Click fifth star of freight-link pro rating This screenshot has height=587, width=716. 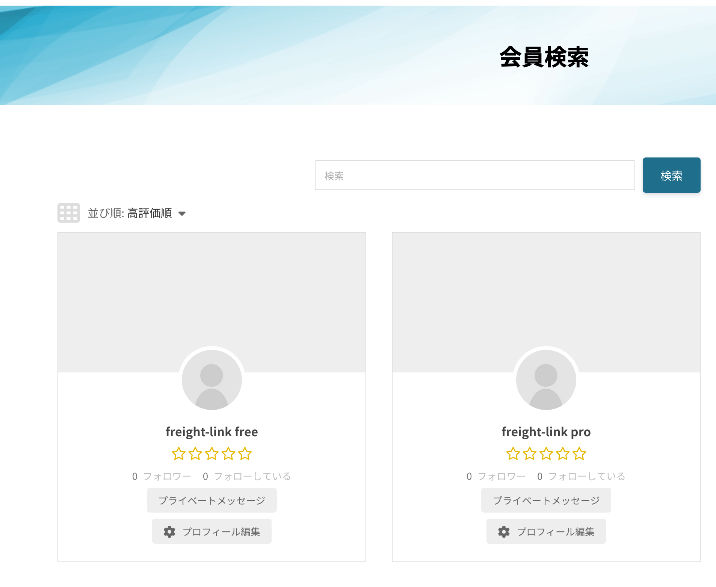click(579, 454)
